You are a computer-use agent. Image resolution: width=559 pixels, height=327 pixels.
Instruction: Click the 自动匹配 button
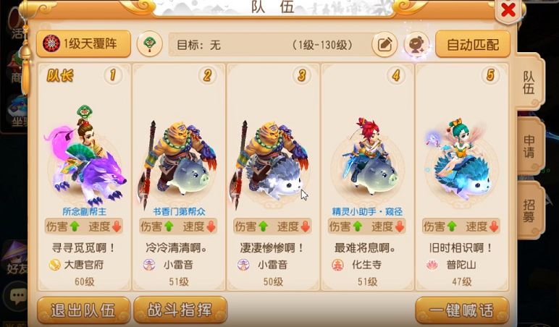click(473, 44)
